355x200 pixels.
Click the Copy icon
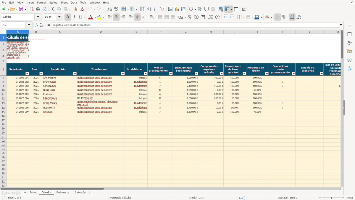59,9
